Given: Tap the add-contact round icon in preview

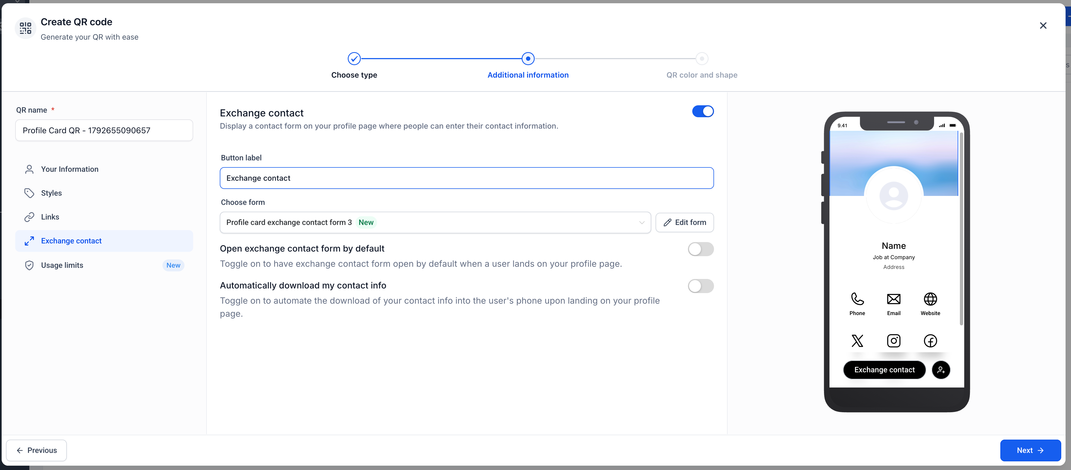Looking at the screenshot, I should coord(941,370).
